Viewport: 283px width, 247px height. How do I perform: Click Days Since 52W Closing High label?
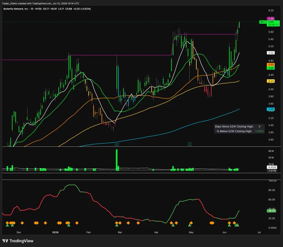tap(234, 126)
